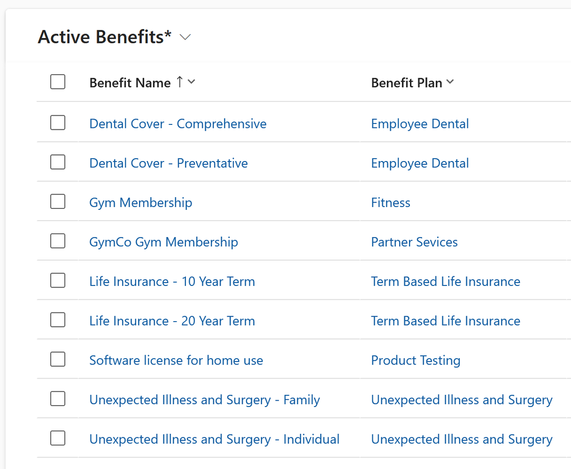Open the Employee Dental benefit plan
571x469 pixels.
tap(420, 123)
